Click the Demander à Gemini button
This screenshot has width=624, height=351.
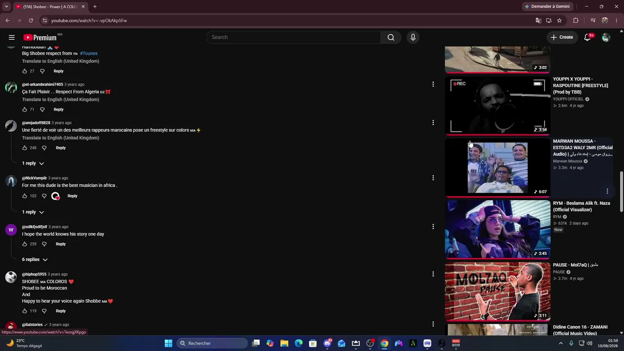pyautogui.click(x=546, y=7)
